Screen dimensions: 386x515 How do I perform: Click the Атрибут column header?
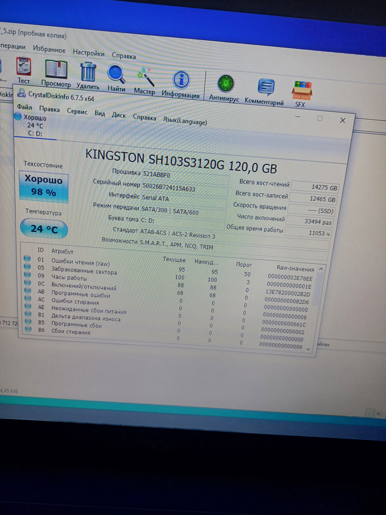pos(62,251)
